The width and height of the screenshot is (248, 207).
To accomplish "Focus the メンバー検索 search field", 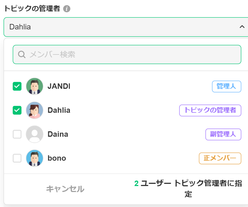I will click(131, 54).
